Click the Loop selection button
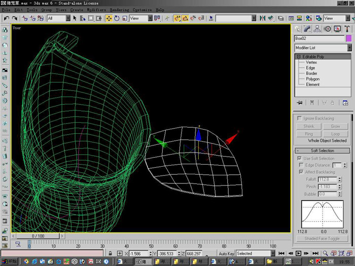The height and width of the screenshot is (266, 355). 335,134
